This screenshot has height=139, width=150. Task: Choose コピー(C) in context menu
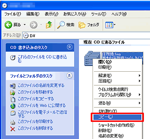(117, 117)
